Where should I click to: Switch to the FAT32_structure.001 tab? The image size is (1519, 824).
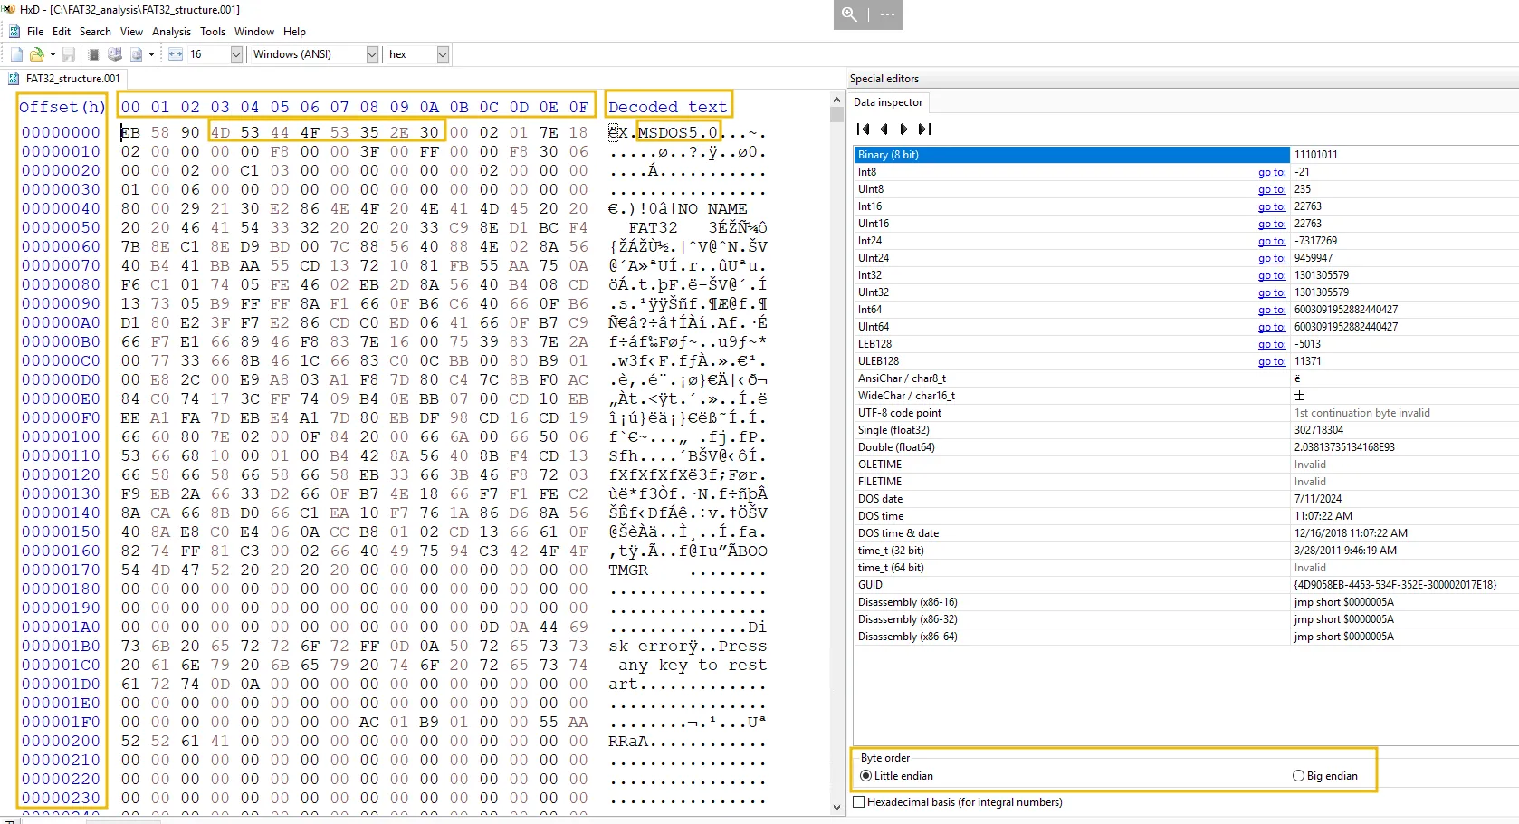[x=63, y=79]
